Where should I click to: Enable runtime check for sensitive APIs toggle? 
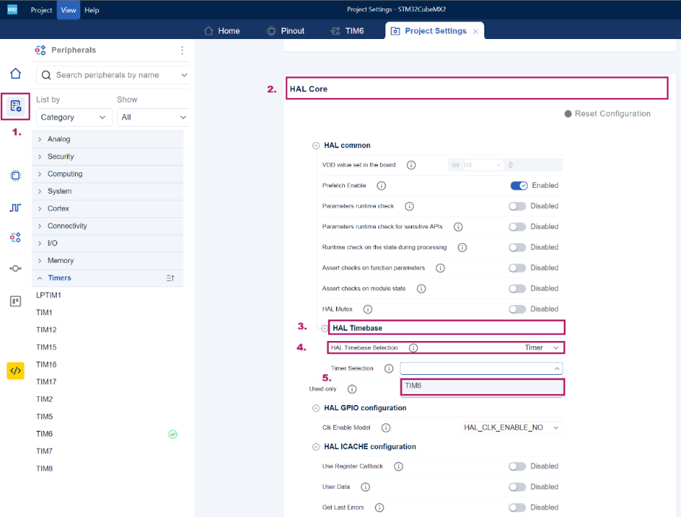517,227
